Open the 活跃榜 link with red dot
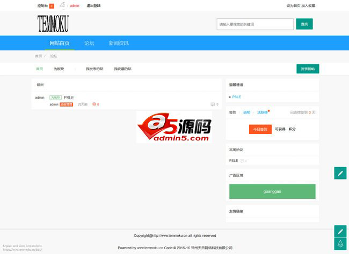 tap(263, 113)
